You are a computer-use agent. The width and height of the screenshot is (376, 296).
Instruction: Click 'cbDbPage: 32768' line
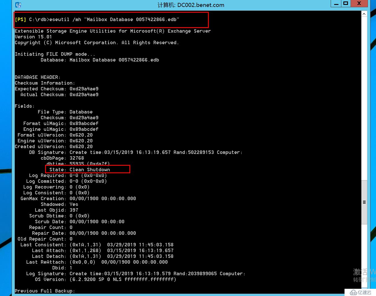coord(62,158)
